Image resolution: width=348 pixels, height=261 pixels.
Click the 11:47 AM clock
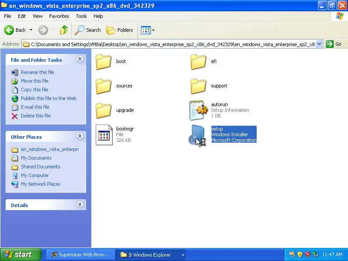pyautogui.click(x=332, y=254)
